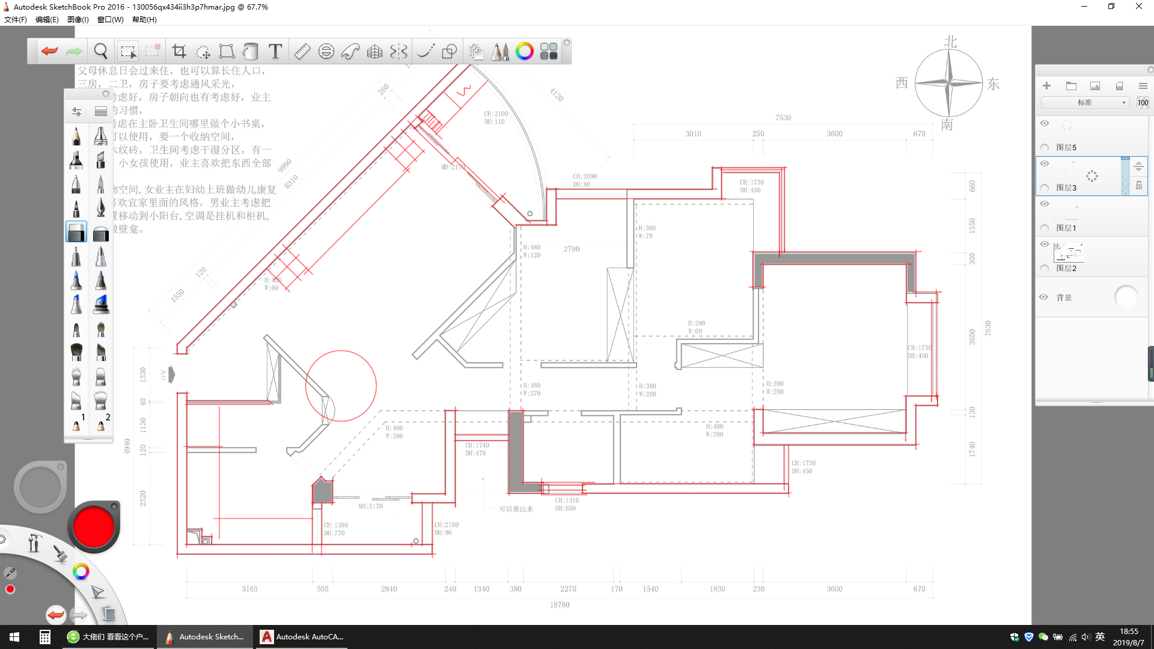The height and width of the screenshot is (649, 1154).
Task: Click radio circle beside 图层1
Action: pyautogui.click(x=1045, y=228)
